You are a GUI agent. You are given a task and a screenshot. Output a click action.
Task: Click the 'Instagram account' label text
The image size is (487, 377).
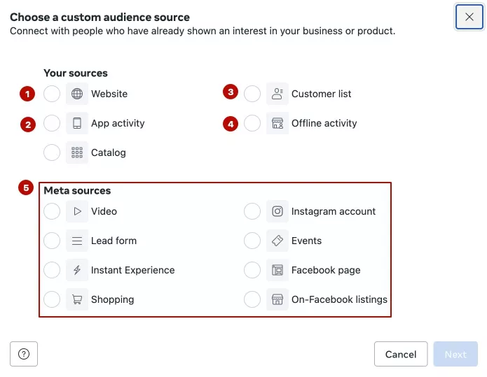(334, 211)
